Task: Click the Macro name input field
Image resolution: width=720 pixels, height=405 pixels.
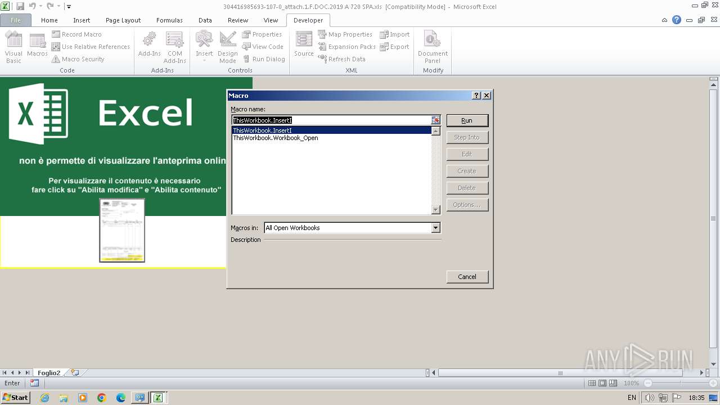Action: 331,120
